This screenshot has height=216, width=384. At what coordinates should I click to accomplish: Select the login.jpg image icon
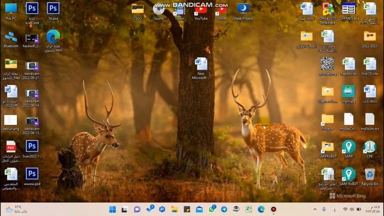(x=349, y=94)
